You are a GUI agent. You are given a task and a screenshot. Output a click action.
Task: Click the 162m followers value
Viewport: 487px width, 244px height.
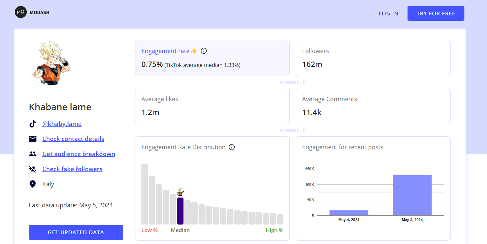[312, 64]
